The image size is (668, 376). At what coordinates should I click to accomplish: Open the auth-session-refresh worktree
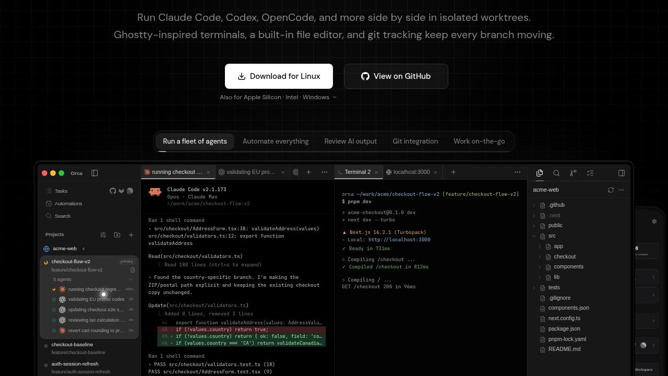[89, 368]
